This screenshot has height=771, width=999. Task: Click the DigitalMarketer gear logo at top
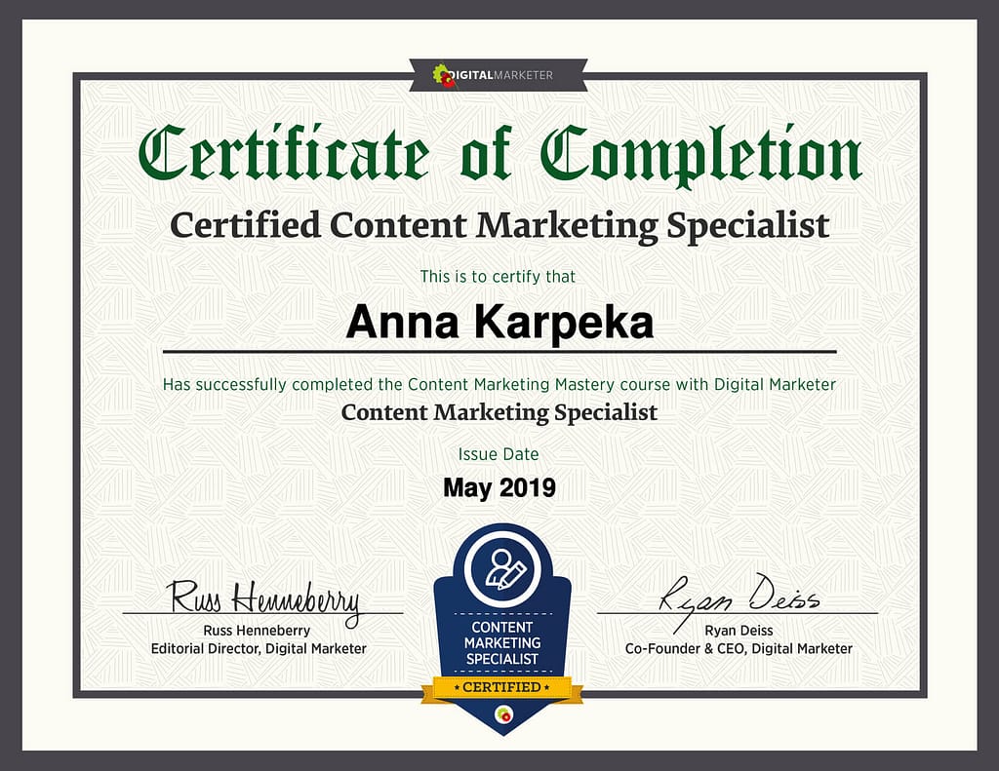click(x=444, y=75)
